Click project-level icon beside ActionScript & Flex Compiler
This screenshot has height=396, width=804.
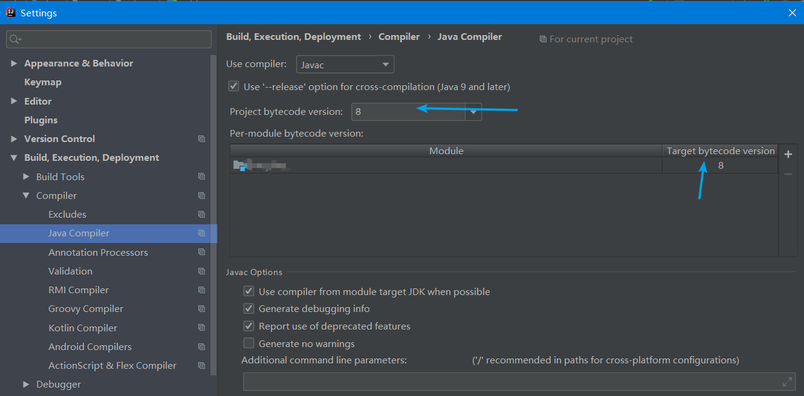click(202, 366)
